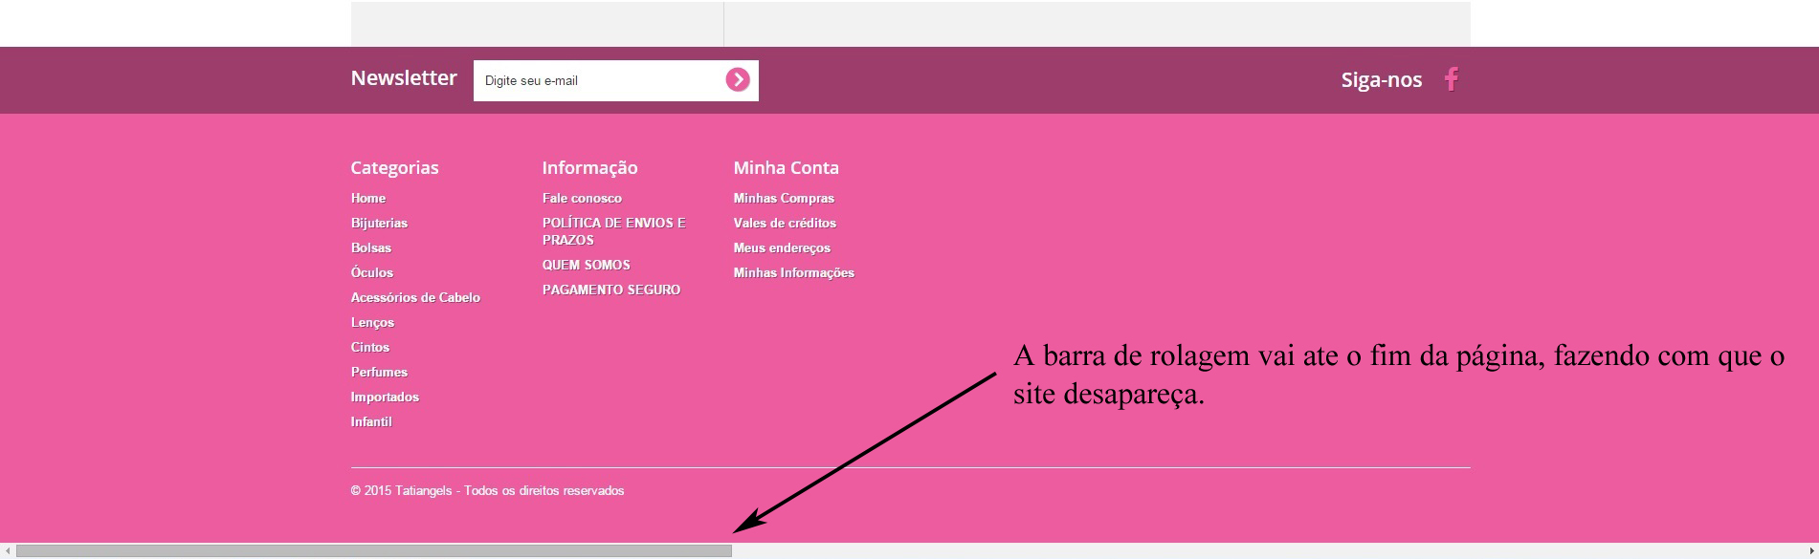The width and height of the screenshot is (1819, 559).
Task: Click the Siga-nos label
Action: tap(1381, 80)
